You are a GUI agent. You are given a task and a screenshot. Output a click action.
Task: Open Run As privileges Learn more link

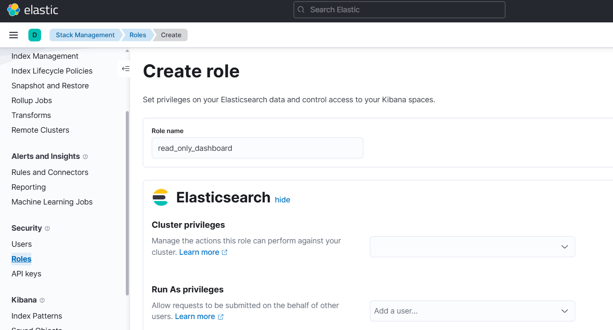[x=199, y=316]
